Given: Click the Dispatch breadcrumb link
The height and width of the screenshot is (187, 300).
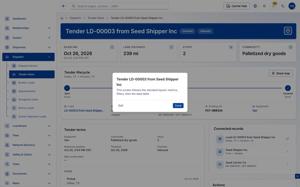Looking at the screenshot, I should (x=75, y=18).
